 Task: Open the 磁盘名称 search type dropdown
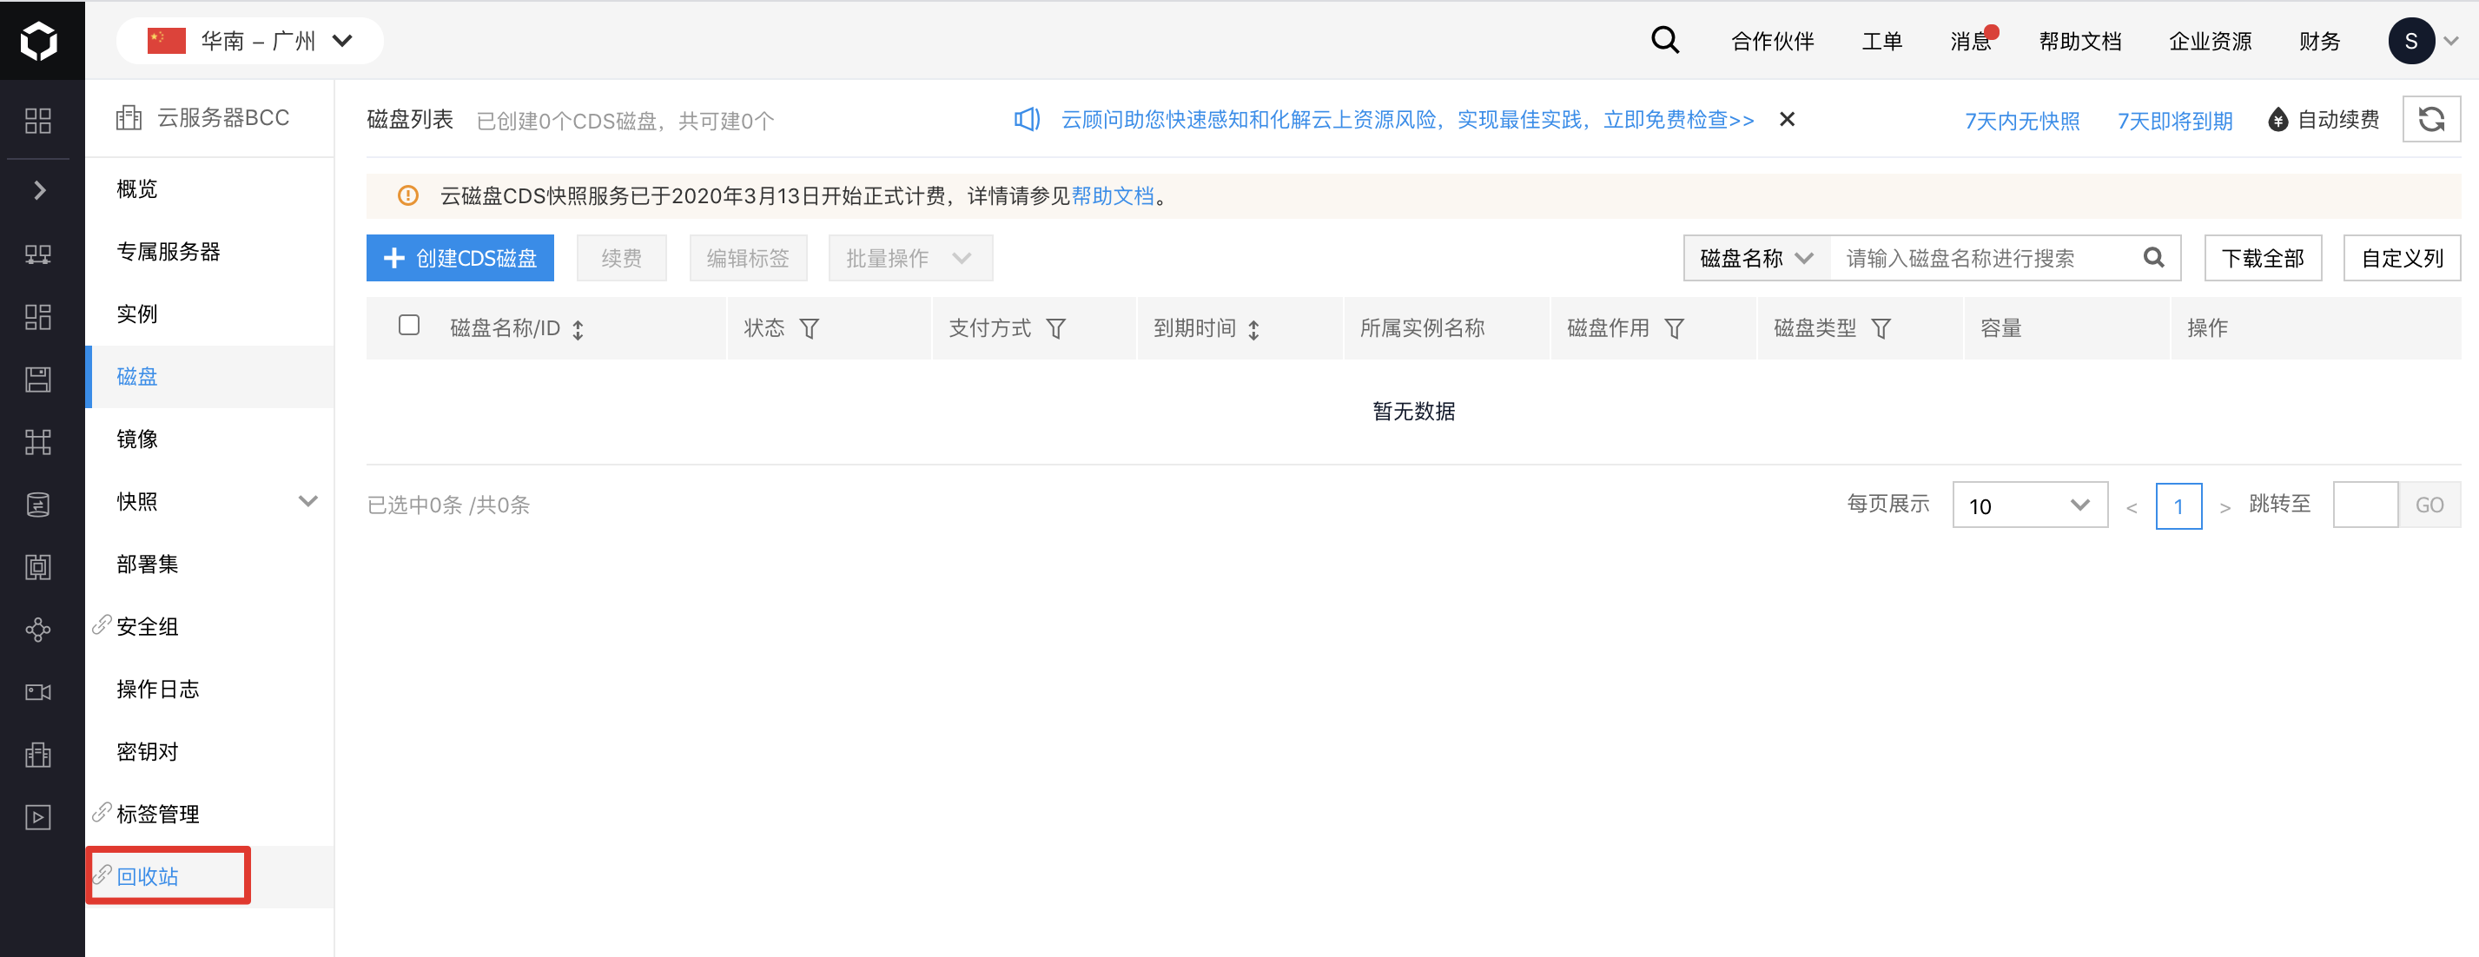[x=1756, y=258]
